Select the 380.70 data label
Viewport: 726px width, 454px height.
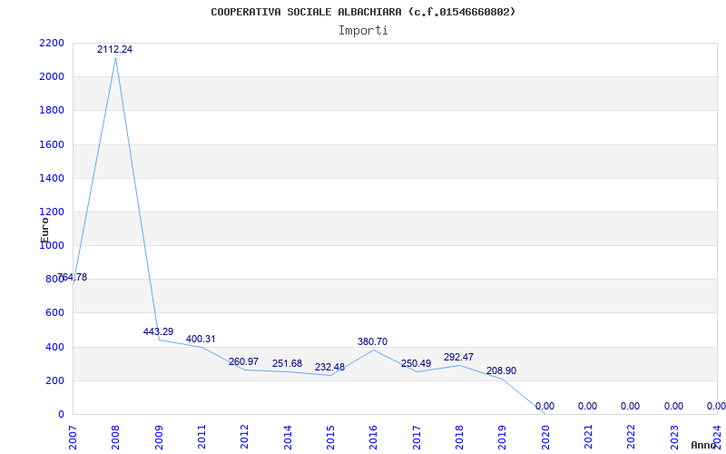(372, 342)
